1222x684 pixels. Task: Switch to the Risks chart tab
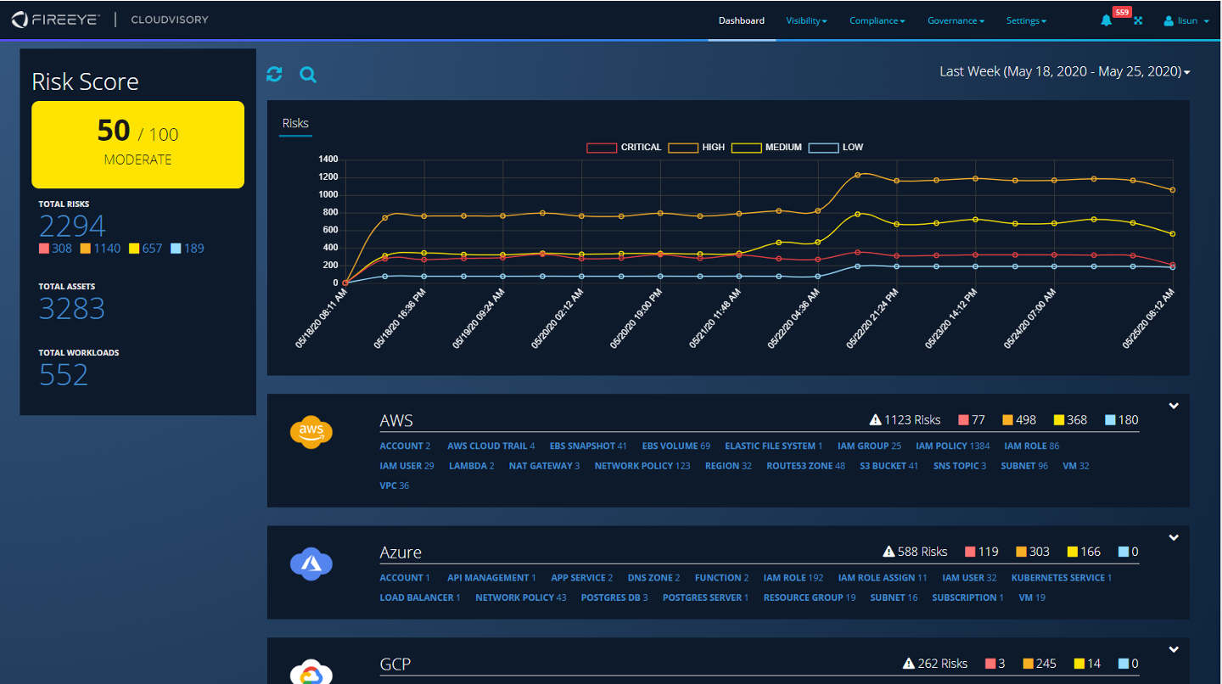point(295,124)
